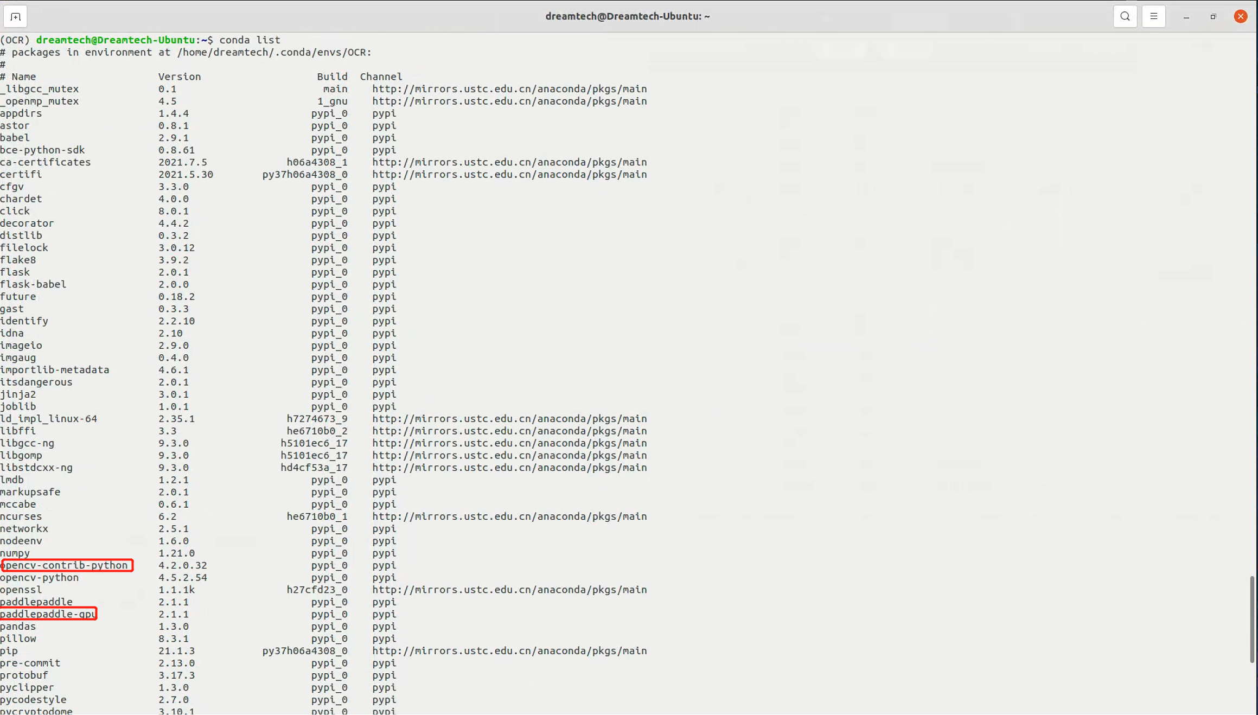1258x715 pixels.
Task: Restore the terminal window size
Action: (1214, 17)
